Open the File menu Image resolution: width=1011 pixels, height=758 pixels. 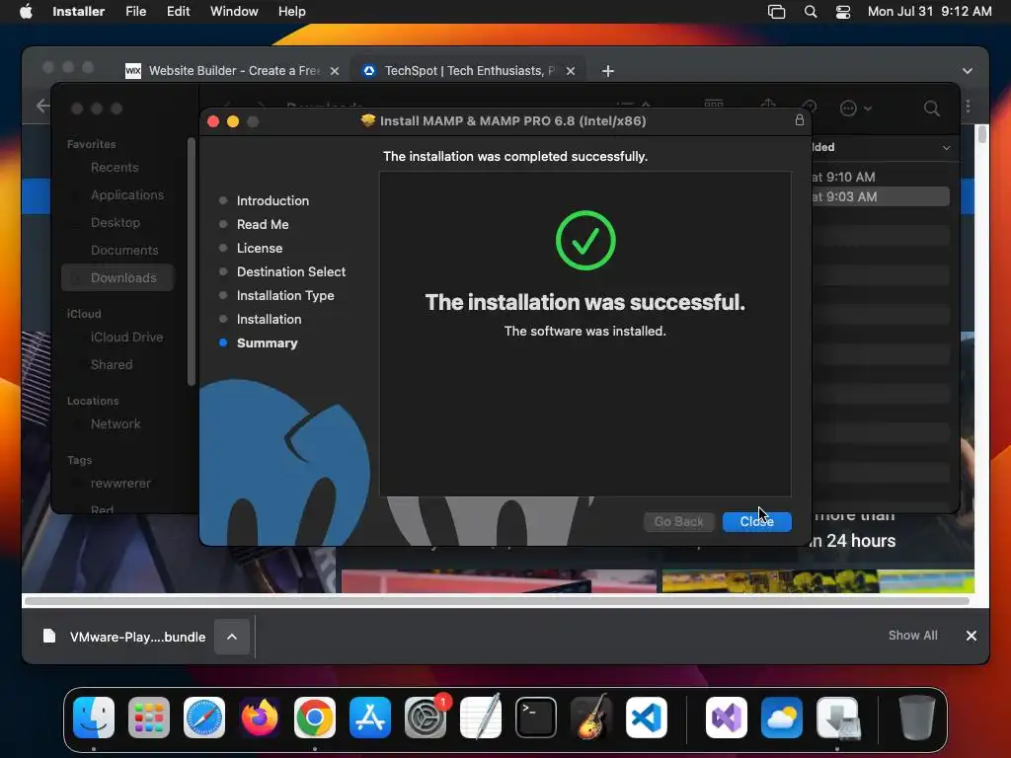[135, 12]
